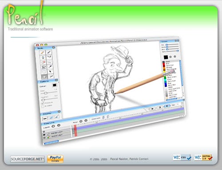
Task: Select the Paint Bucket fill tool
Action: pos(43,57)
